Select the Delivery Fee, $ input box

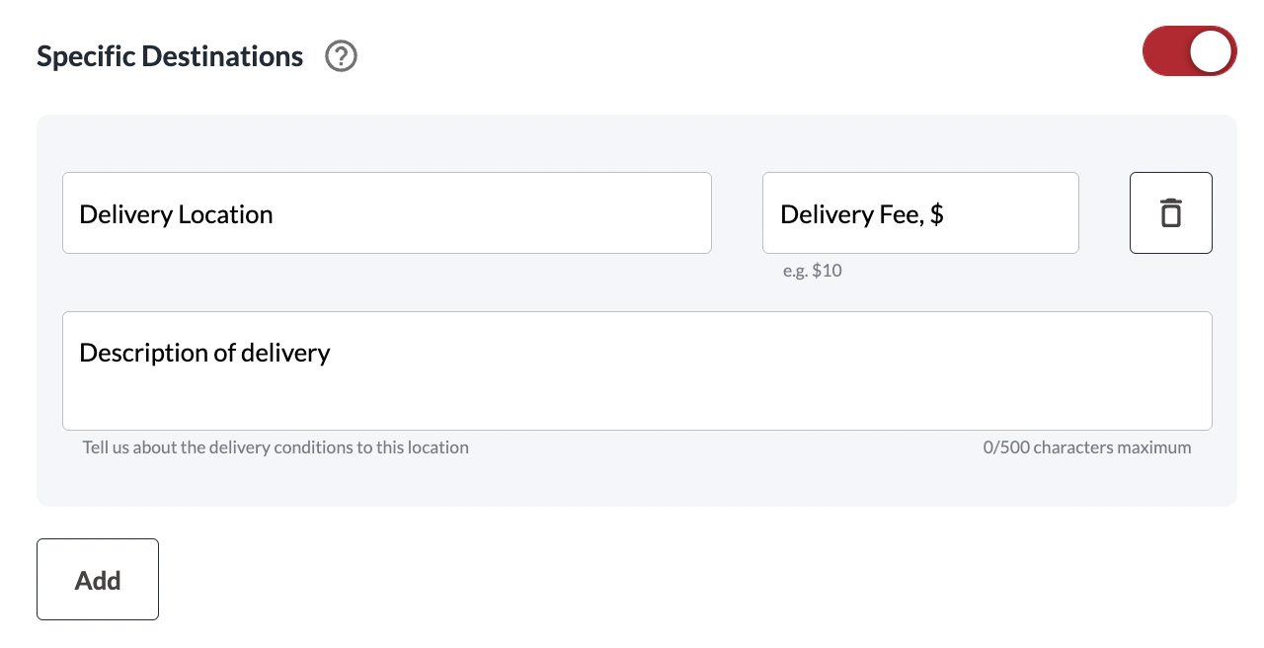[x=920, y=212]
